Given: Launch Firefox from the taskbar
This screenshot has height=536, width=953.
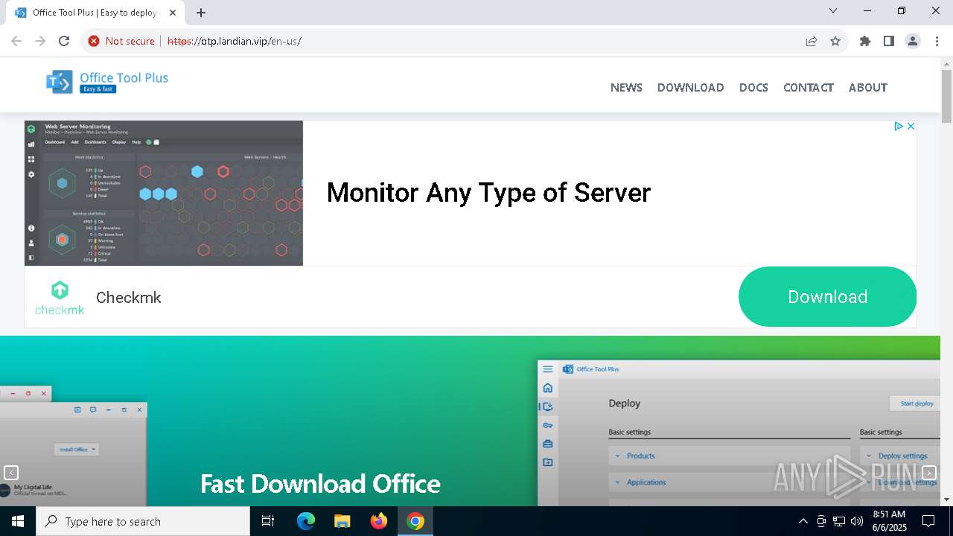Looking at the screenshot, I should point(379,521).
